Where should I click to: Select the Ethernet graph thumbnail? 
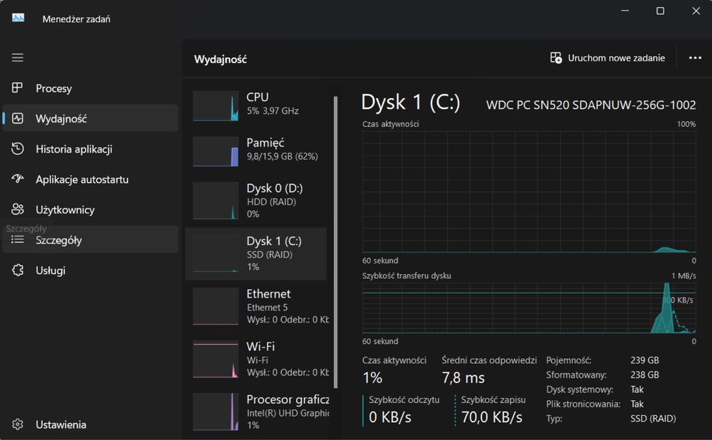[x=216, y=306]
